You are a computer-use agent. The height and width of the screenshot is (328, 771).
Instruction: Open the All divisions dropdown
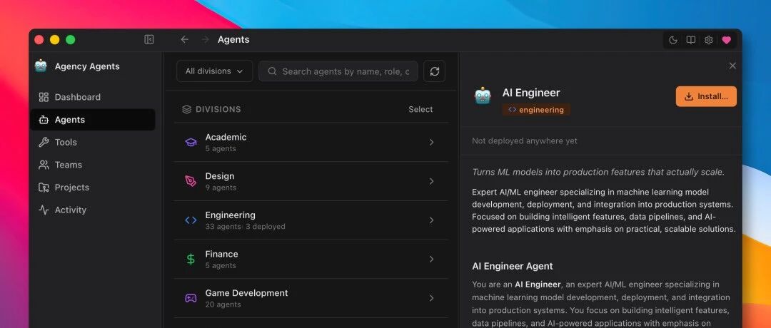click(x=214, y=71)
